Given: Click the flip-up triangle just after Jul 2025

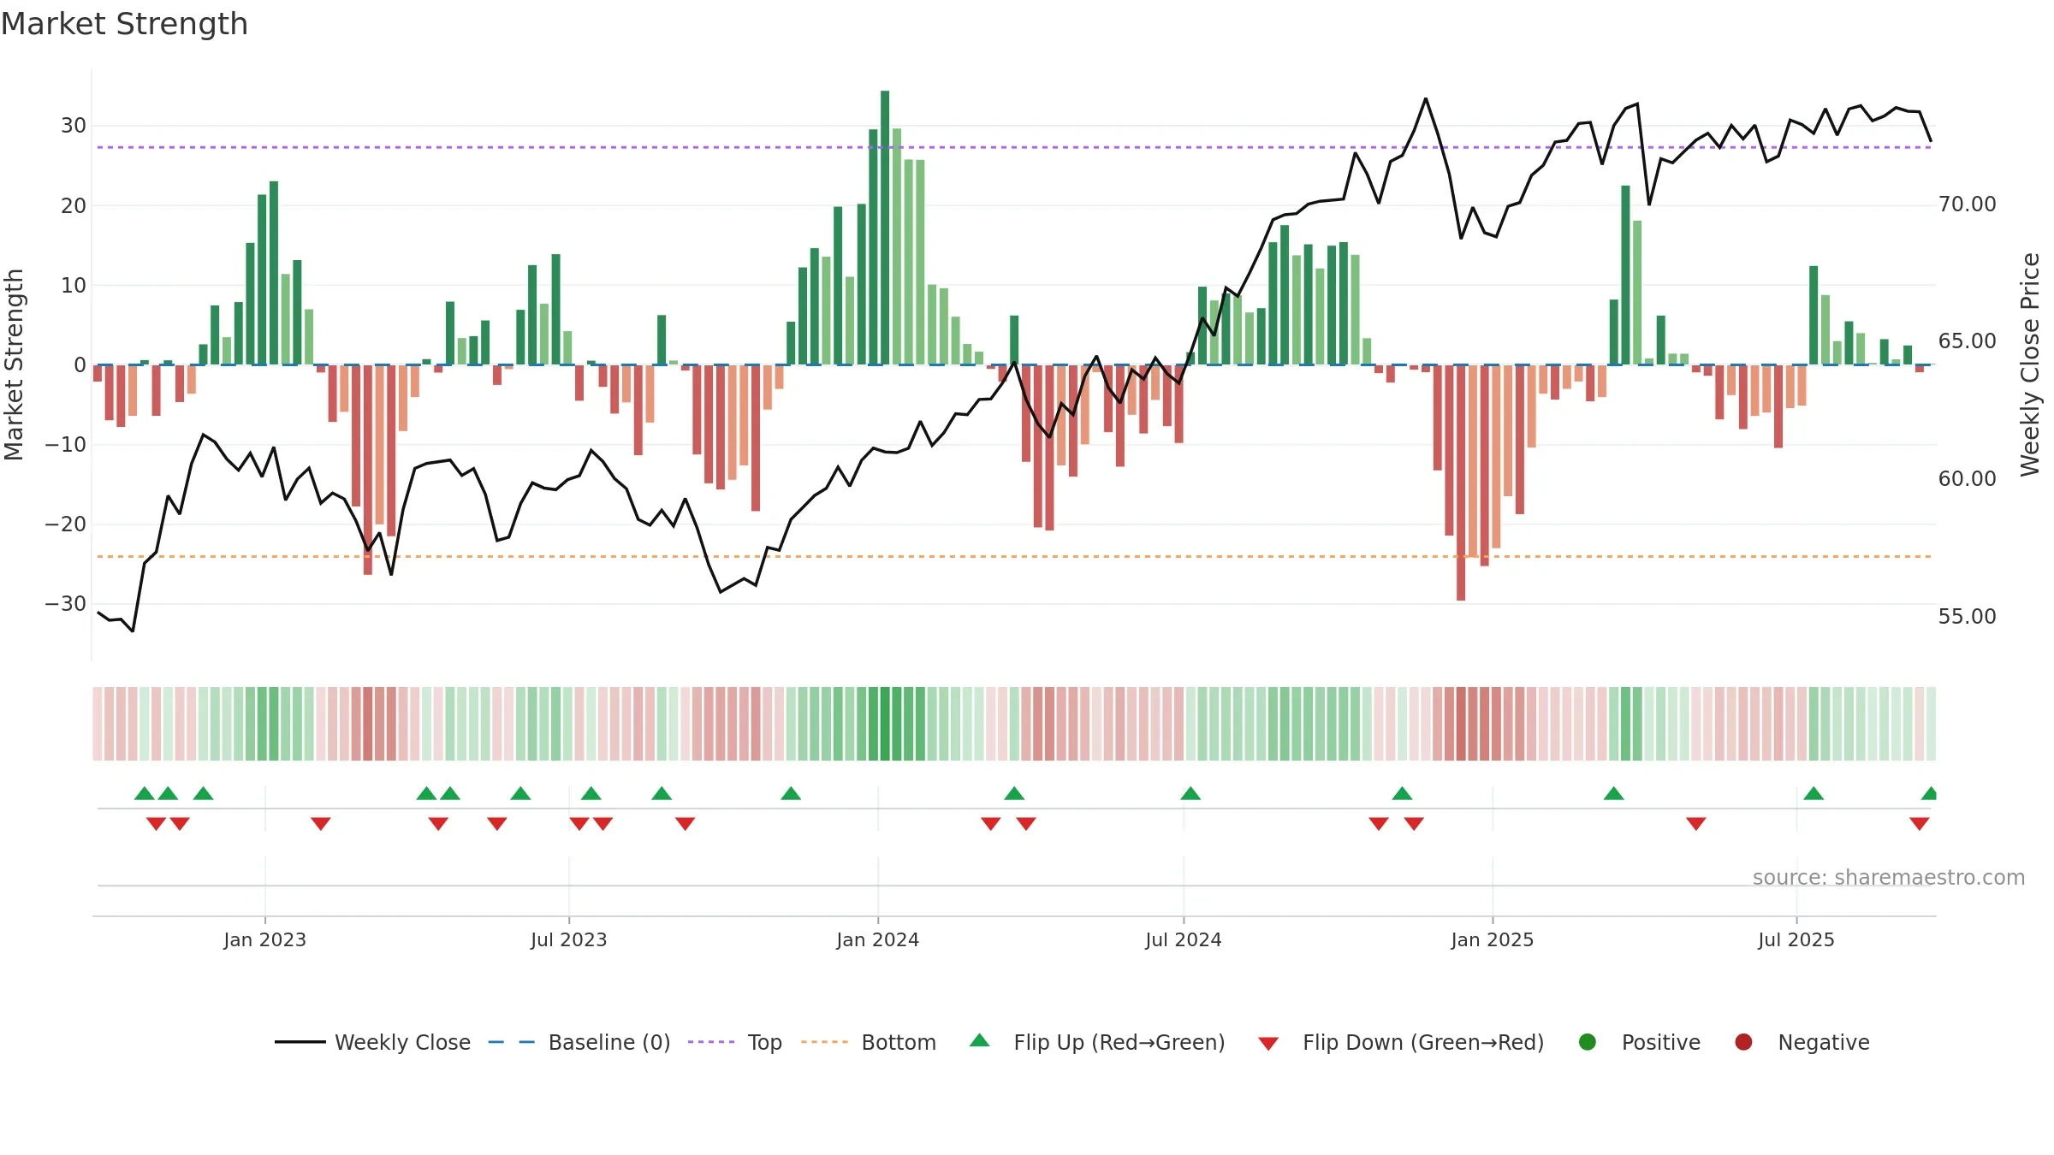Looking at the screenshot, I should pos(1814,793).
